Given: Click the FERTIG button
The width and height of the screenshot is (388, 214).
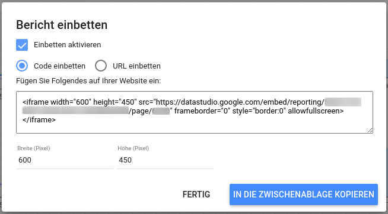Looking at the screenshot, I should click(x=196, y=194).
